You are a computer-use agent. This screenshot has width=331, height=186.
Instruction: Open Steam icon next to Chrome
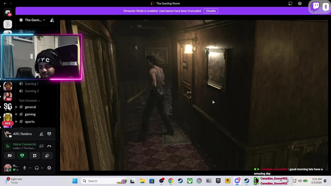pos(180,181)
